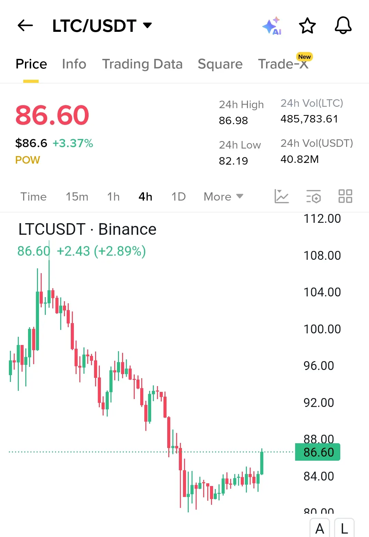Expand the More timeframes dropdown
The width and height of the screenshot is (369, 537).
coord(223,196)
